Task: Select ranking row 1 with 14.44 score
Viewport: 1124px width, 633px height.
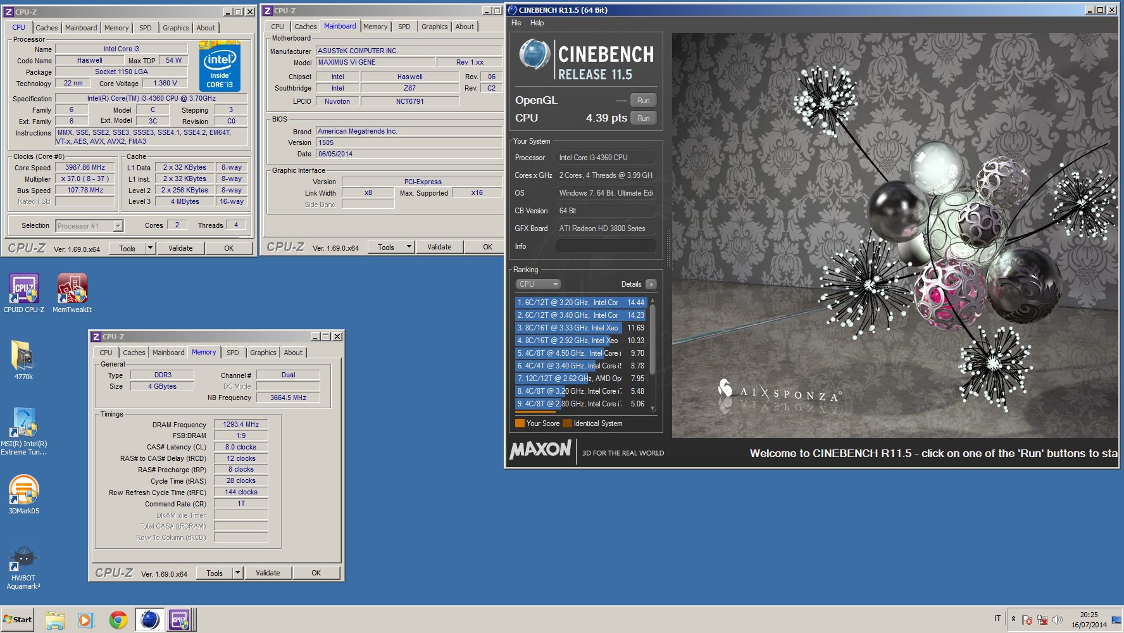Action: pos(581,303)
